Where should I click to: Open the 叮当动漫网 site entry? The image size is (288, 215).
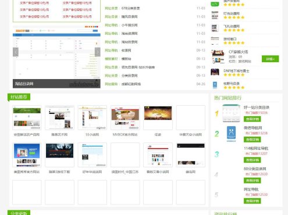[232, 13]
